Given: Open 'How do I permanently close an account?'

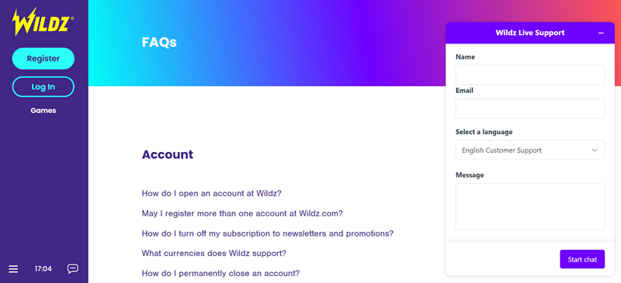Looking at the screenshot, I should [x=220, y=274].
